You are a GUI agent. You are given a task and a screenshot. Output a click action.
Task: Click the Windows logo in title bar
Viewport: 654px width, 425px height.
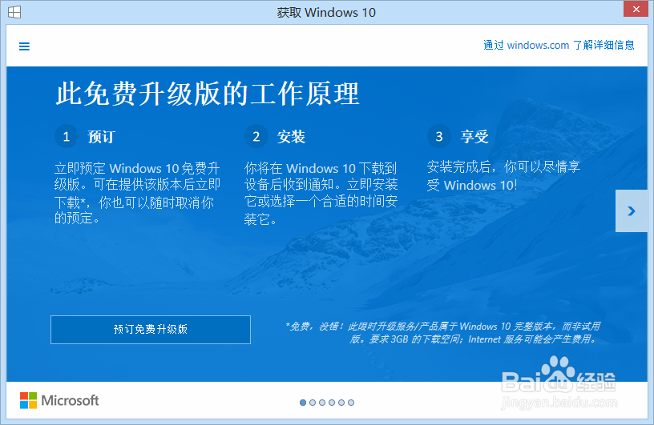click(x=14, y=12)
